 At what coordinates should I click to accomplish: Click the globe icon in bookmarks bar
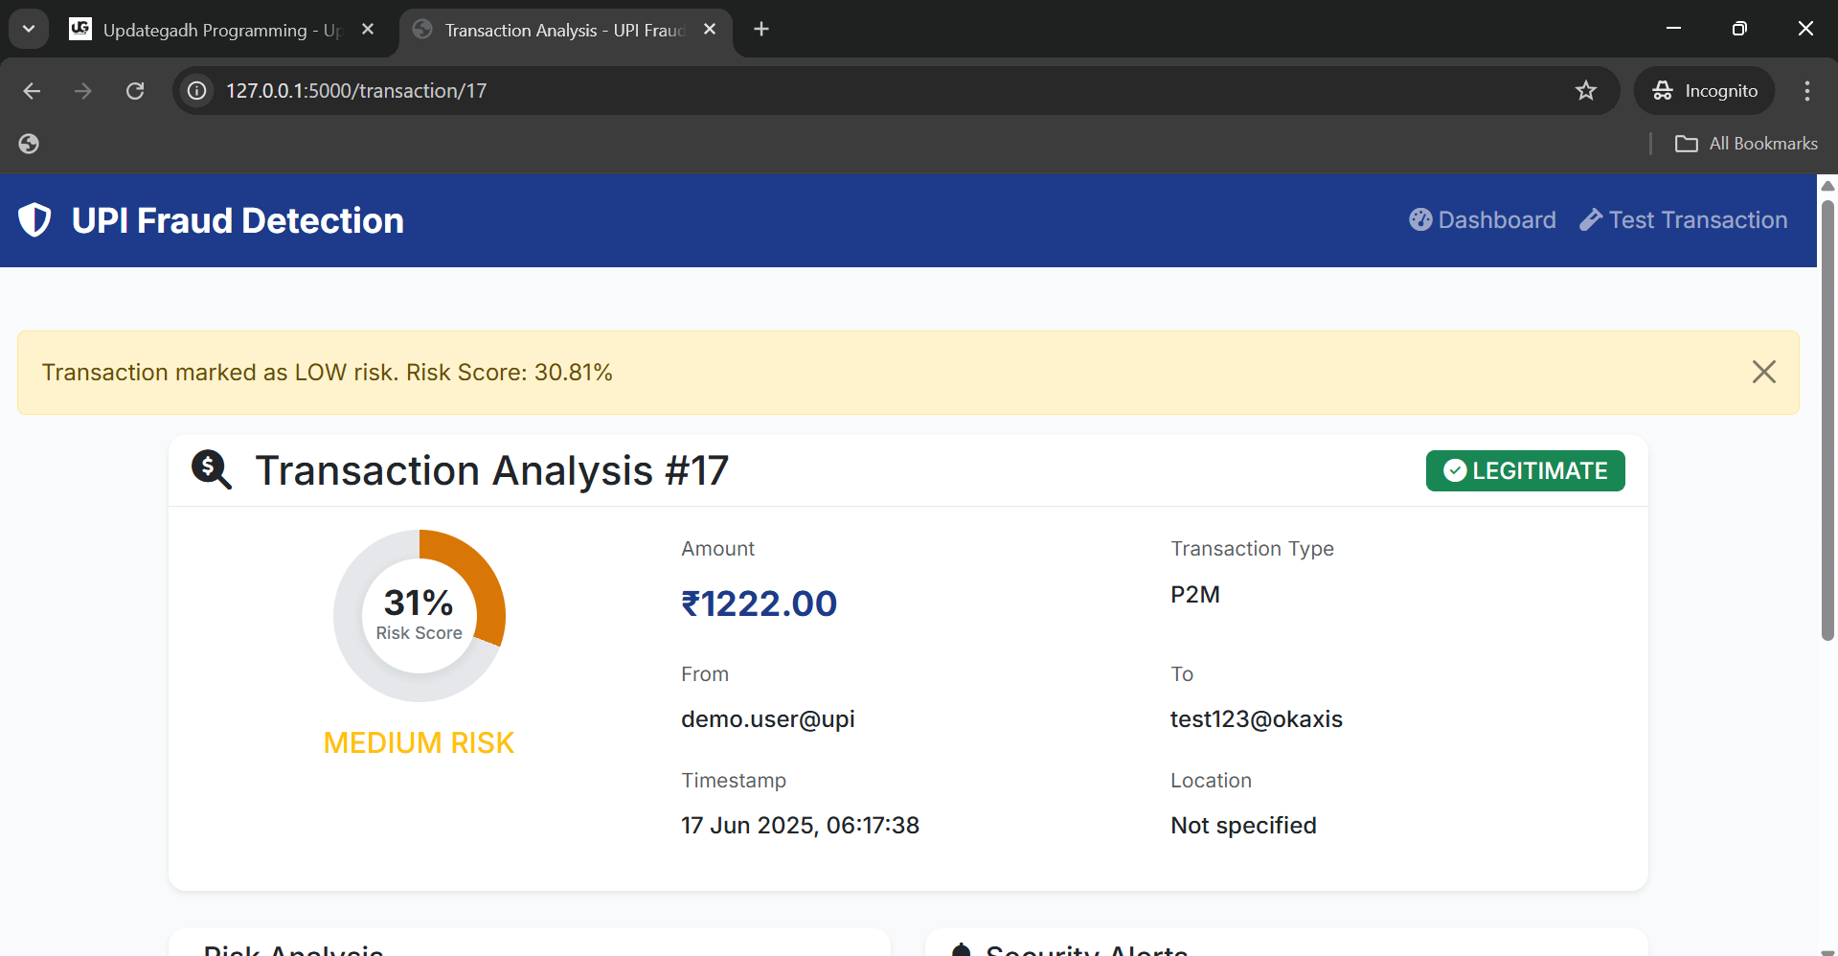click(29, 144)
